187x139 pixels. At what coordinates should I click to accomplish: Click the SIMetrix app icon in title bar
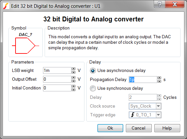(6, 6)
